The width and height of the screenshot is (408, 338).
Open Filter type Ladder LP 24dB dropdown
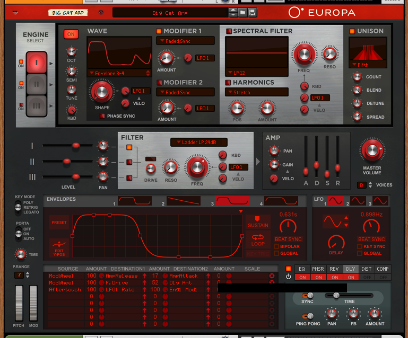tap(199, 142)
